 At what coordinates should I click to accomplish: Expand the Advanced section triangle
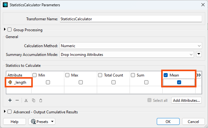point(5,111)
